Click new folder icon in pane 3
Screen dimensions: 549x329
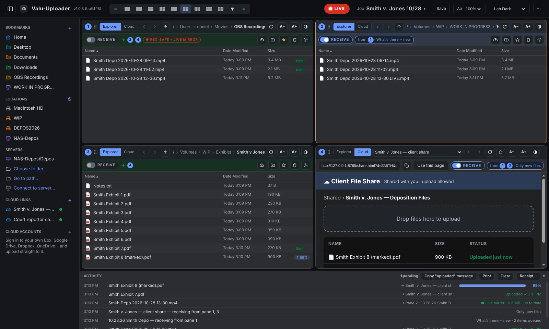tap(273, 165)
